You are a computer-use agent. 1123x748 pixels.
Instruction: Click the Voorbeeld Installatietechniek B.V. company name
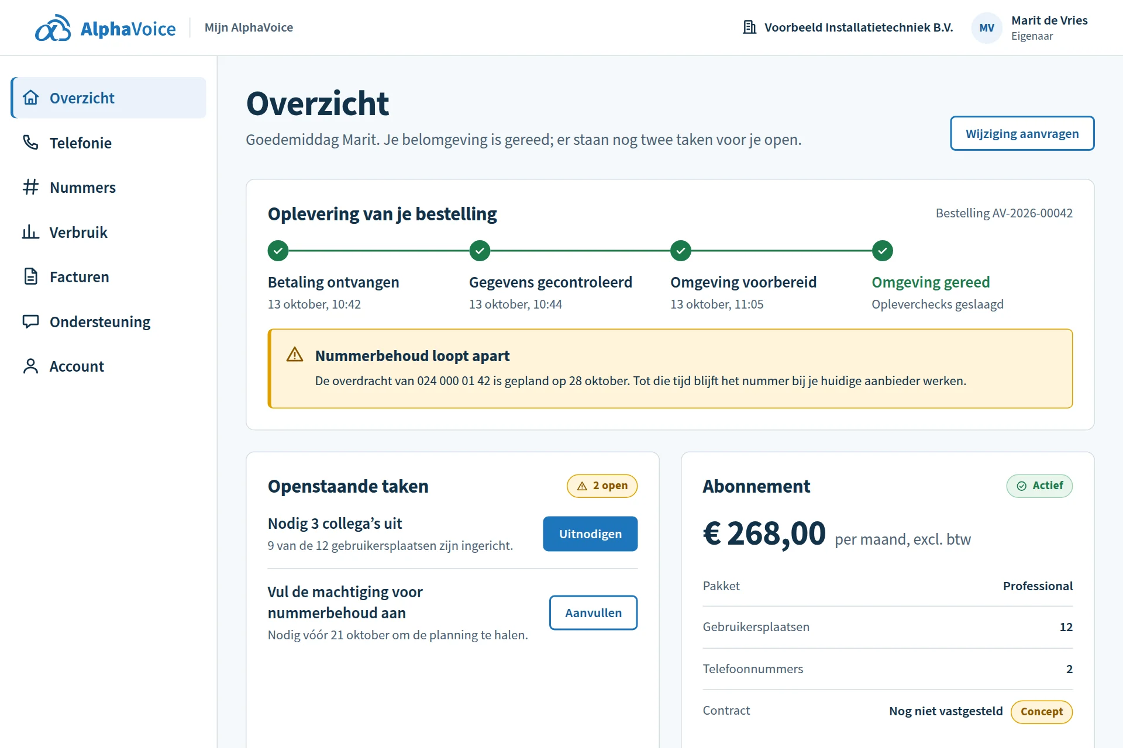point(859,27)
